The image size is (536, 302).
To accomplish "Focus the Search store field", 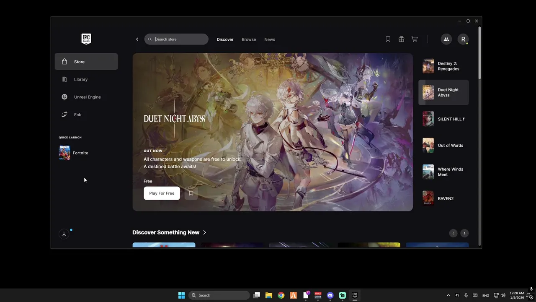I will pyautogui.click(x=176, y=39).
